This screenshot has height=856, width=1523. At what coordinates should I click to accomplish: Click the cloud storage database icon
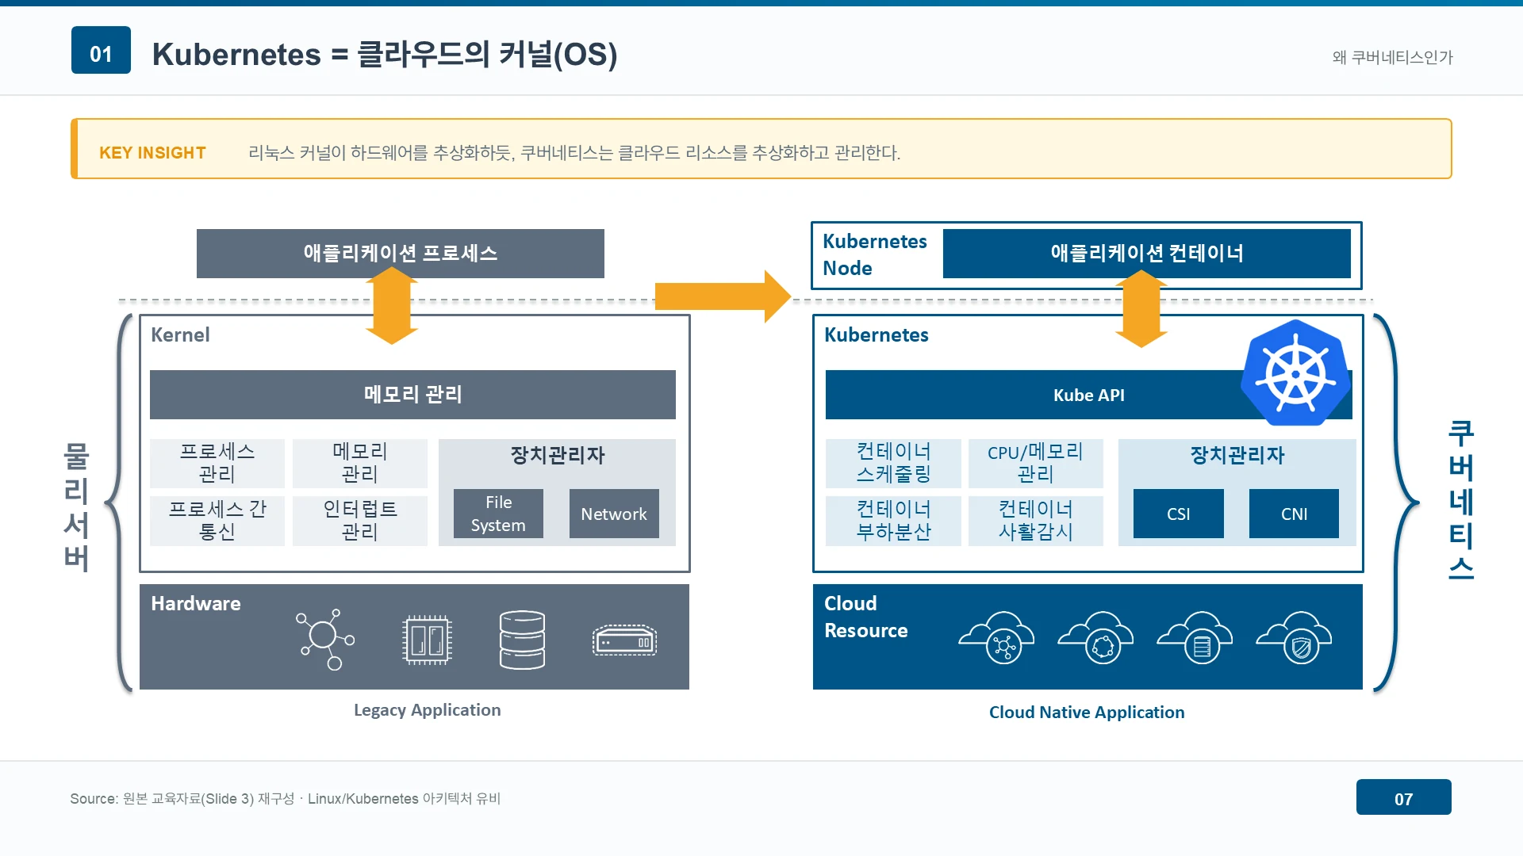point(1195,637)
